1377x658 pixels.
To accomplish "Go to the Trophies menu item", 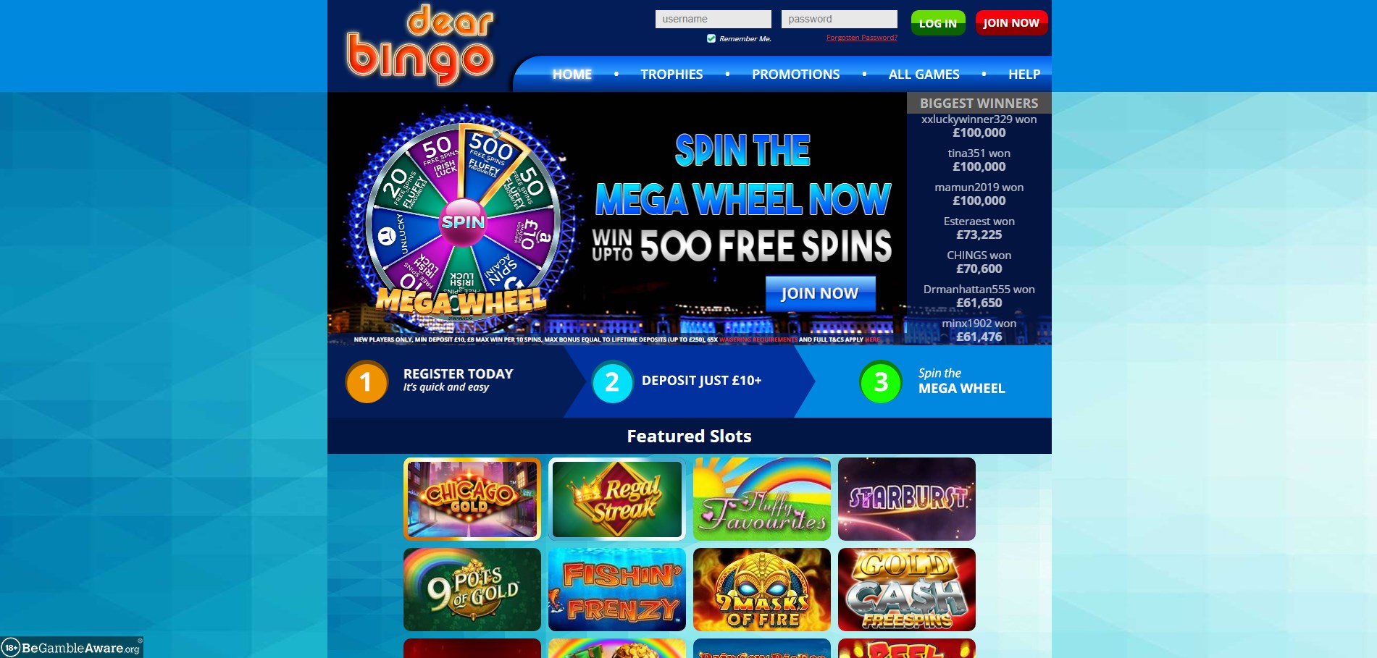I will (x=671, y=74).
